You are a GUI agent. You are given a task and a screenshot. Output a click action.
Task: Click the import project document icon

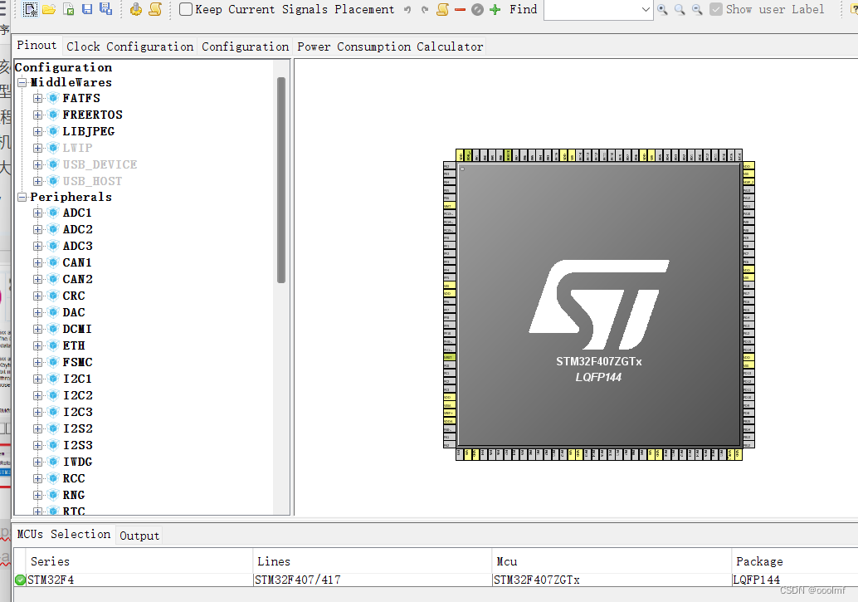(68, 9)
